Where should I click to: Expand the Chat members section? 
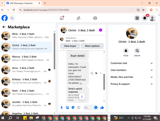point(132,70)
